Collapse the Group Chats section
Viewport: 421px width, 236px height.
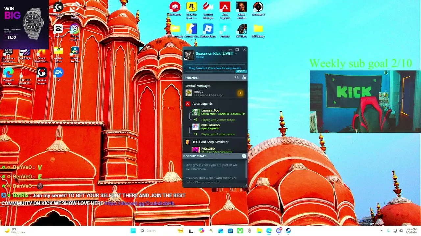click(184, 156)
